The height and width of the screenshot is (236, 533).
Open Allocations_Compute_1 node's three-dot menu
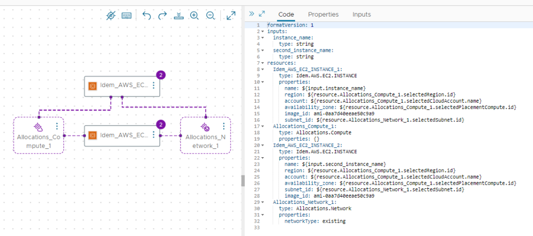[x=56, y=126]
